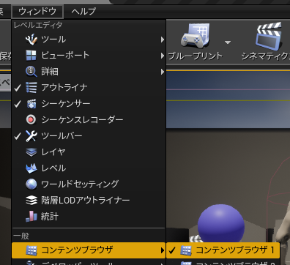Viewport: 290px width, 265px height.
Task: Toggle the ツールバー checkmark
Action: tap(18, 136)
